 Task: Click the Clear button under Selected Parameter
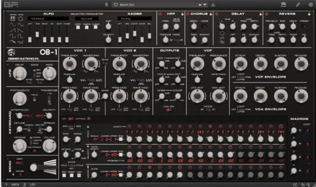pyautogui.click(x=95, y=27)
